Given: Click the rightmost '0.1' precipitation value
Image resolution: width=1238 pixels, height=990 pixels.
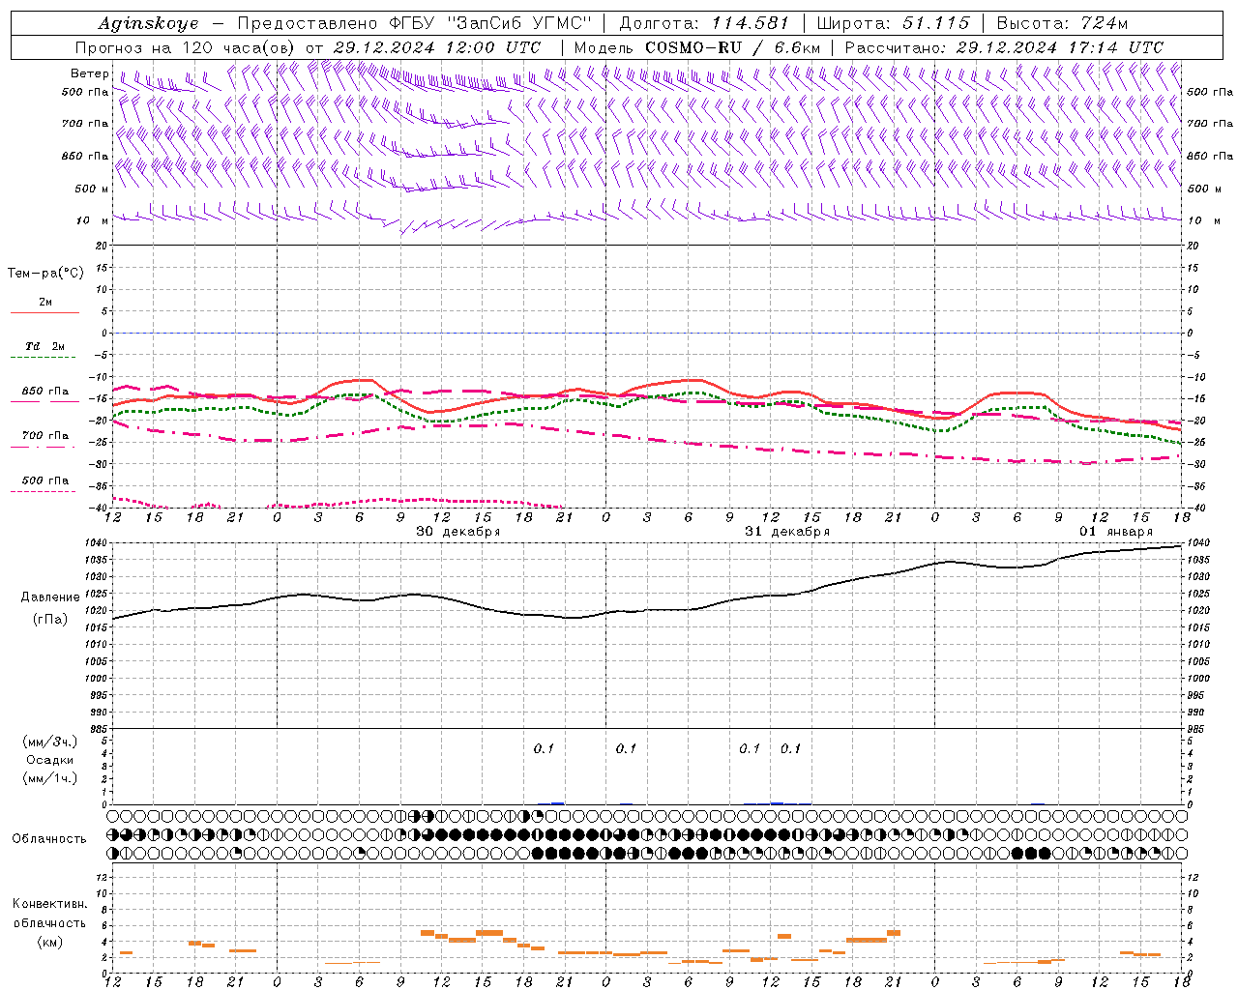Looking at the screenshot, I should tap(790, 749).
